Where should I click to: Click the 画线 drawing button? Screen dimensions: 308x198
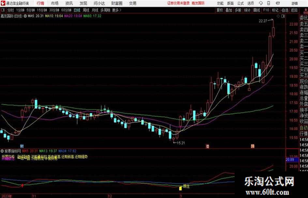pos(257,10)
